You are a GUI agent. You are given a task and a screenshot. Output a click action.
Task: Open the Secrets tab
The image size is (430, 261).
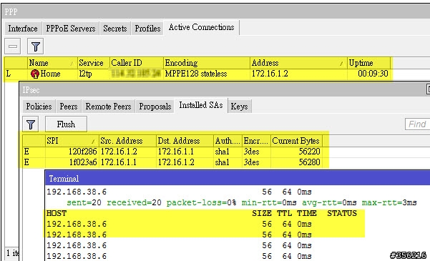point(115,29)
